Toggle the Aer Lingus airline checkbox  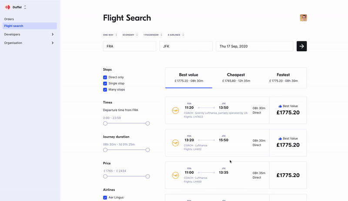pos(105,198)
